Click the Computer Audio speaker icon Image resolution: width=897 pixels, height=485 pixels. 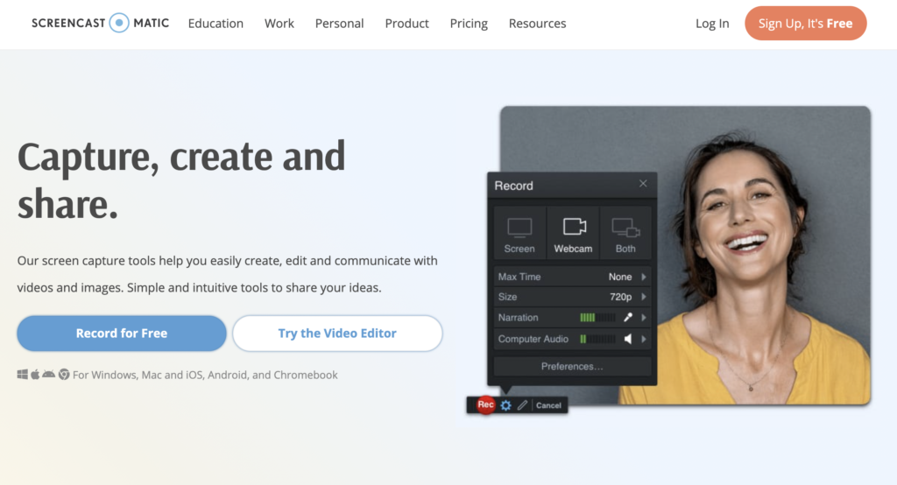(x=628, y=339)
